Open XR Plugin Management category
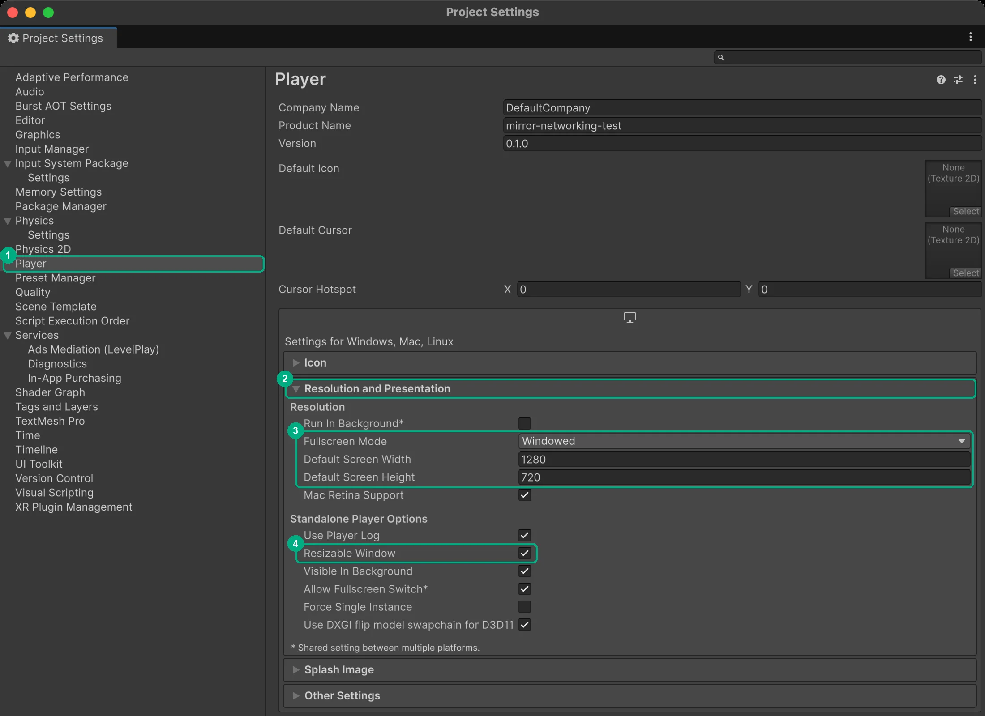This screenshot has width=985, height=716. tap(74, 507)
